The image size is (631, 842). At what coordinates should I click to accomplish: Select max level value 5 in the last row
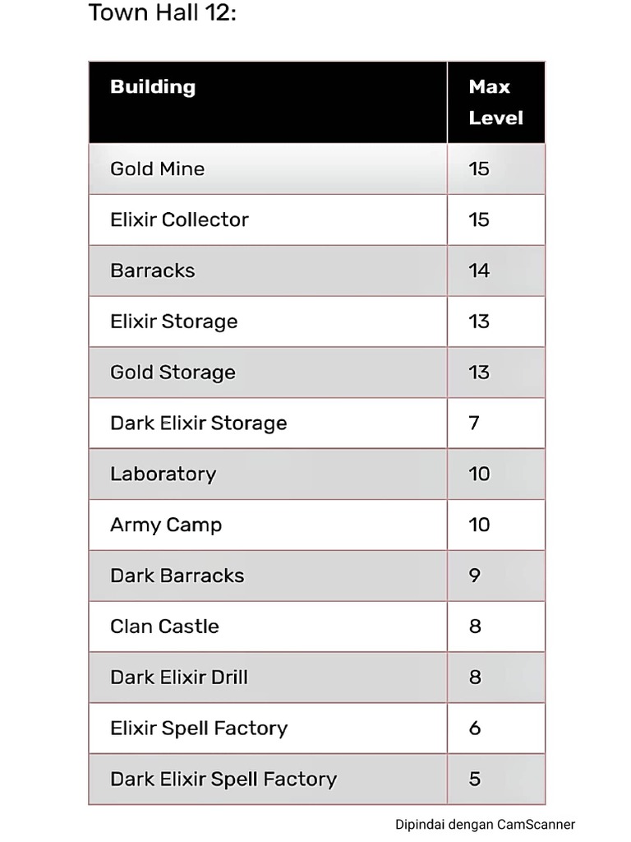coord(475,779)
